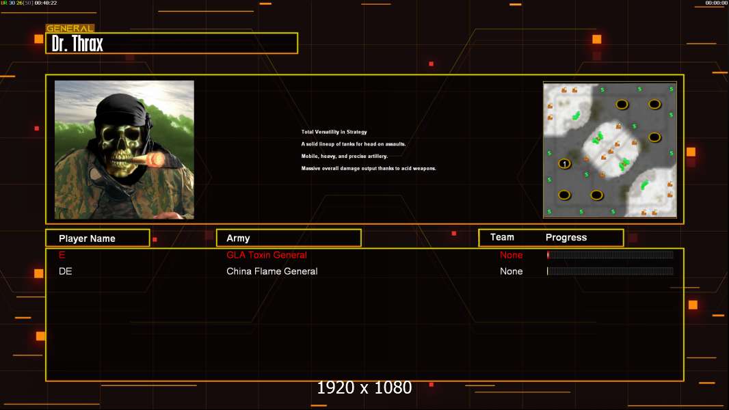Viewport: 729px width, 410px height.
Task: Click the Progress column header
Action: pyautogui.click(x=566, y=237)
